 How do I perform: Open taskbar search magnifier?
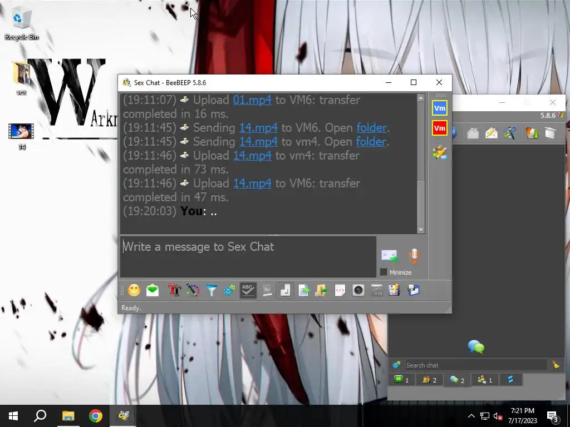pos(40,416)
